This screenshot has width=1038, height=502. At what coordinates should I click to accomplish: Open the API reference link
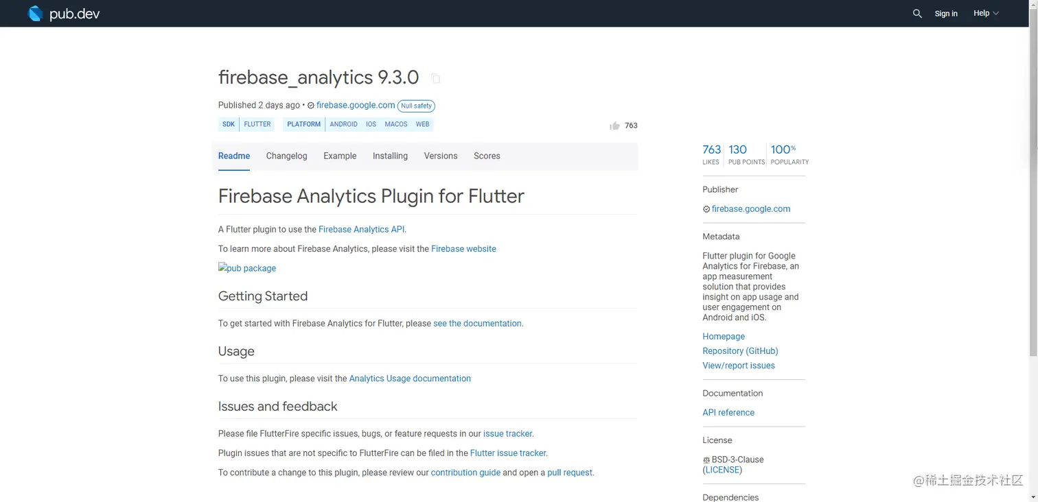[728, 412]
